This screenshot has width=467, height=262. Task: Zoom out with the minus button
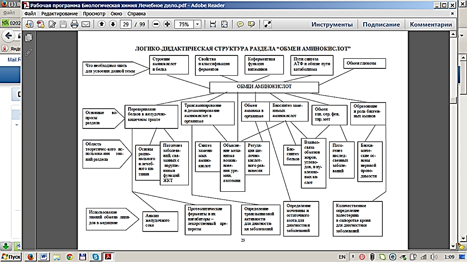pyautogui.click(x=156, y=24)
